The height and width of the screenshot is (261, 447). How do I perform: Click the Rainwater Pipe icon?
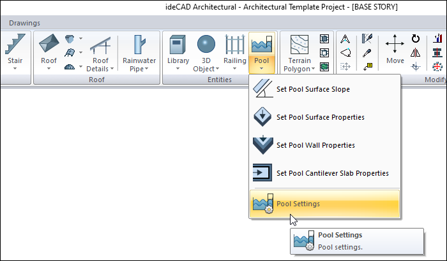point(139,46)
